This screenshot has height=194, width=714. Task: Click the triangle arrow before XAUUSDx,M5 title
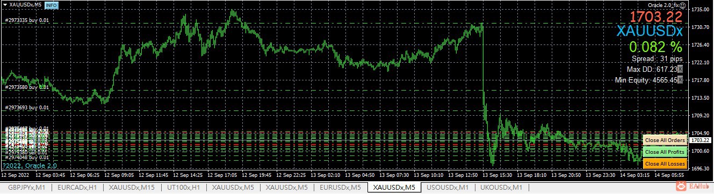click(5, 5)
